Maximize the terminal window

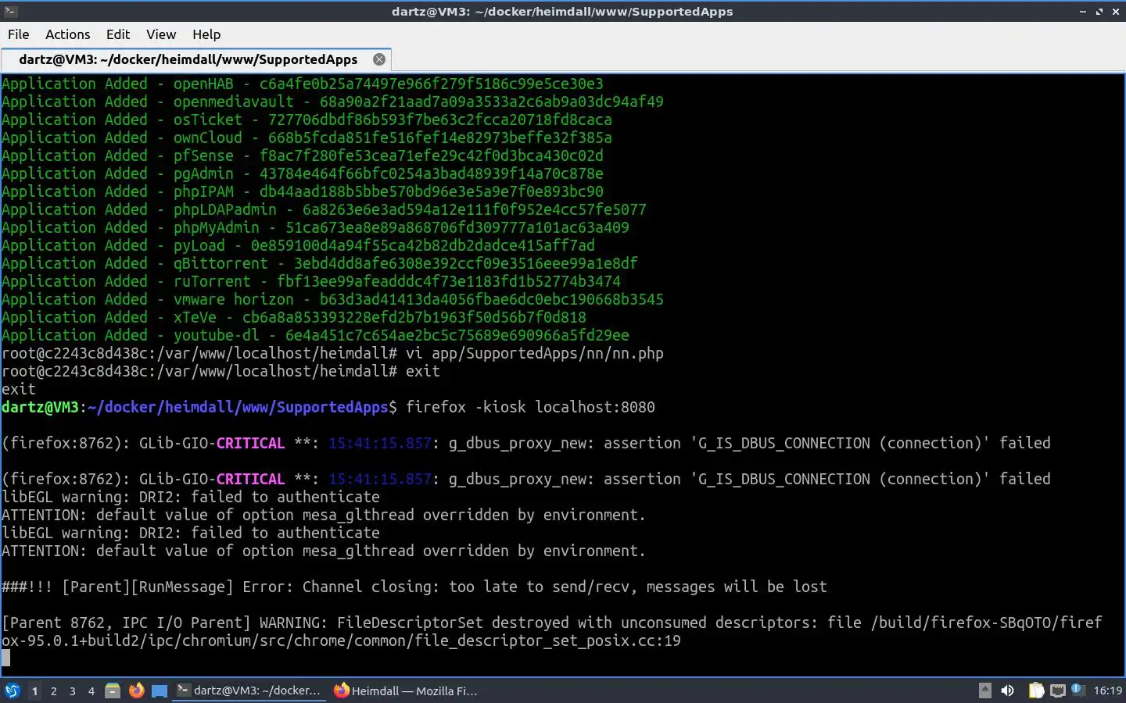tap(1099, 12)
